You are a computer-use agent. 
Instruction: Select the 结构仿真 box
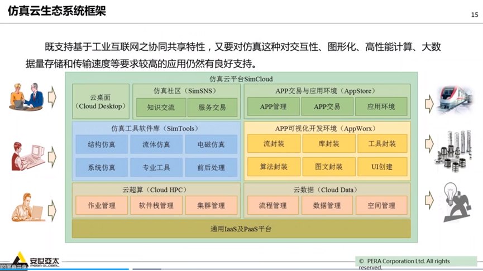coord(102,145)
